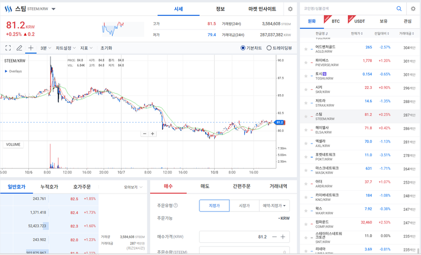Open 누적호가 order book tab
Screen dimensions: 421x255
click(49, 187)
